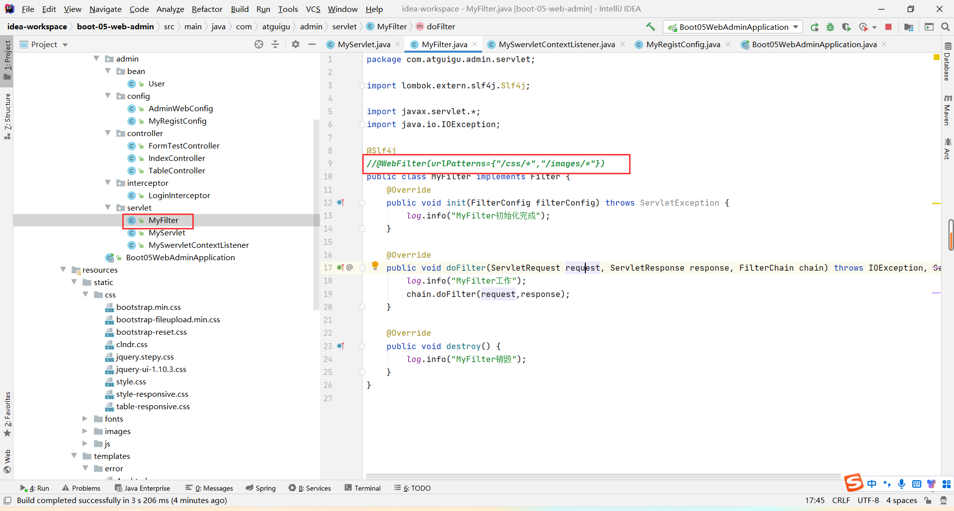954x511 pixels.
Task: Hide the Project panel with the minus icon
Action: (x=312, y=44)
